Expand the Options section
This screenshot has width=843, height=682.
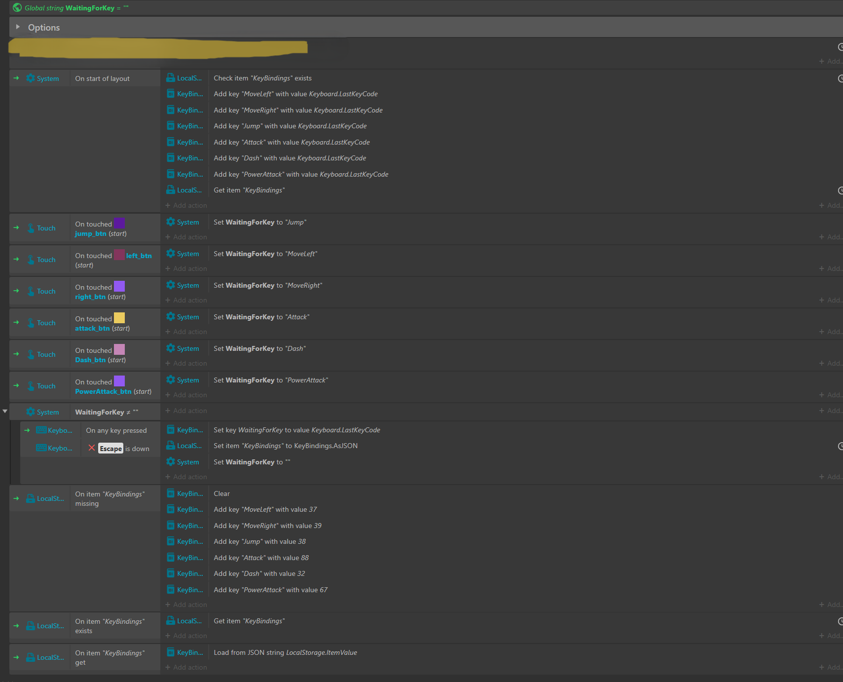pyautogui.click(x=18, y=27)
